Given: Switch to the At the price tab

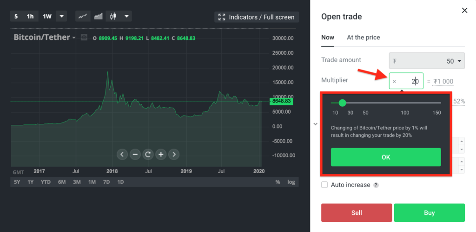Looking at the screenshot, I should click(364, 38).
